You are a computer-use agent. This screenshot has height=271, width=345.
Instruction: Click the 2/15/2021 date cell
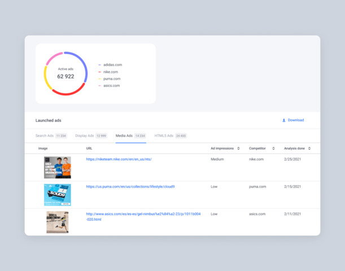tap(292, 186)
